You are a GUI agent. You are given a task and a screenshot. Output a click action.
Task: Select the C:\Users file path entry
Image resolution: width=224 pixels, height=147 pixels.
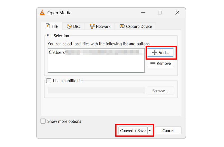[x=96, y=52]
